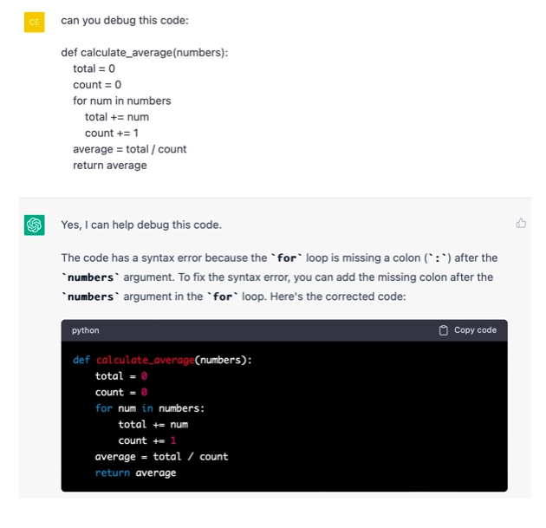Click the python language label
This screenshot has height=528, width=546.
coord(86,330)
